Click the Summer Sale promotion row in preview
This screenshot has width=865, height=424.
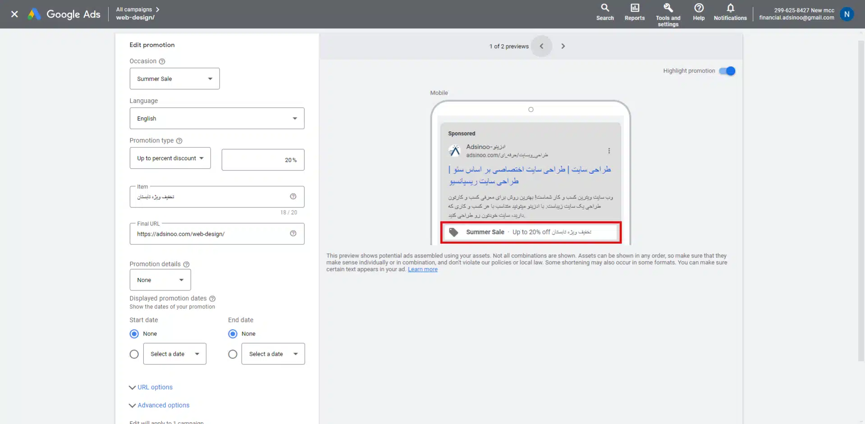[531, 232]
